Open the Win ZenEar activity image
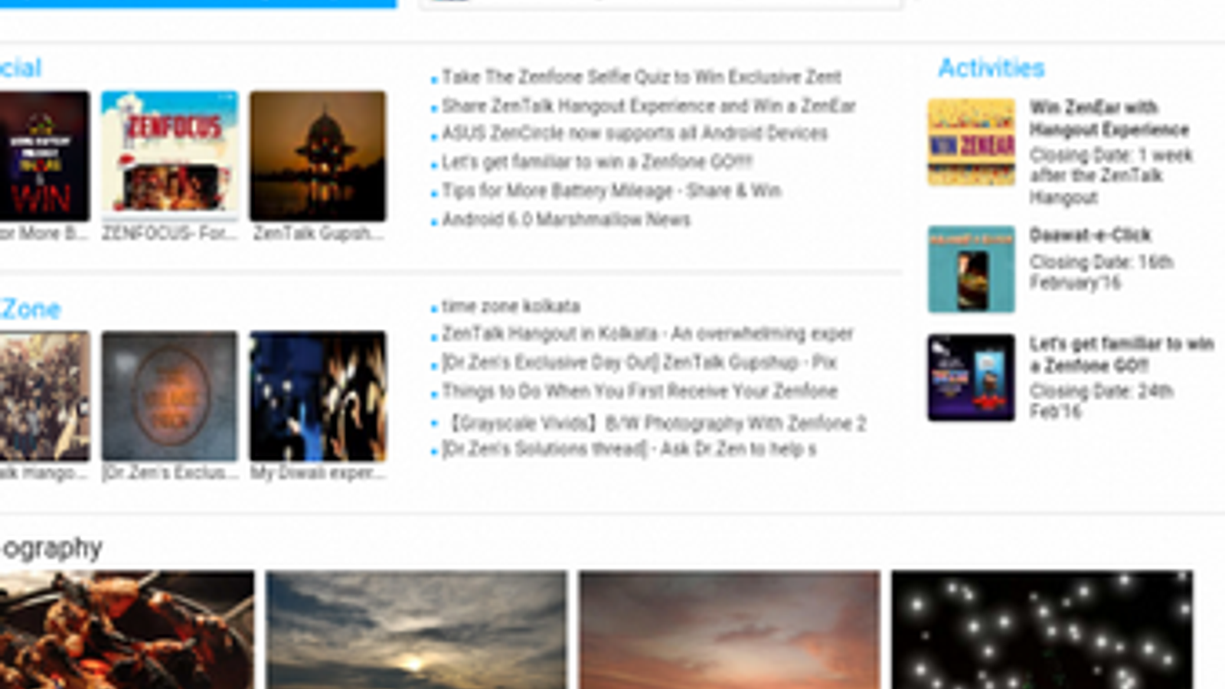Screen dimensions: 1225x689 click(x=972, y=142)
